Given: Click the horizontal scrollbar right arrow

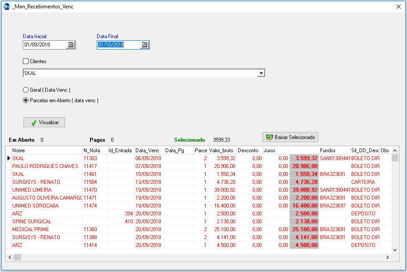Looking at the screenshot, I should [x=387, y=257].
